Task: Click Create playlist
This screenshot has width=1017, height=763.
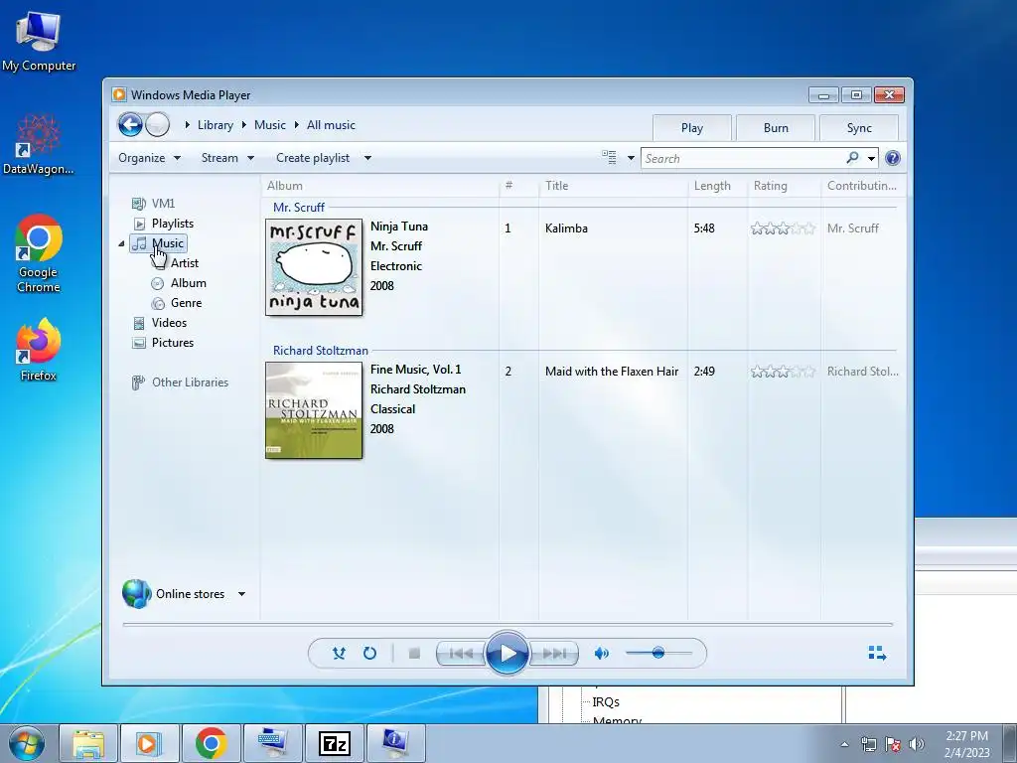Action: 313,158
